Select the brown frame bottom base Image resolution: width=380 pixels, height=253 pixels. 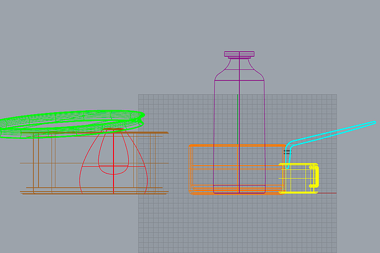[95, 193]
